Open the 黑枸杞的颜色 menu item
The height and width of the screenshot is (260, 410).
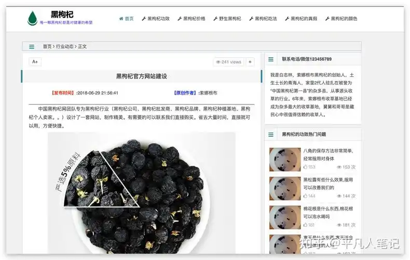(x=341, y=19)
